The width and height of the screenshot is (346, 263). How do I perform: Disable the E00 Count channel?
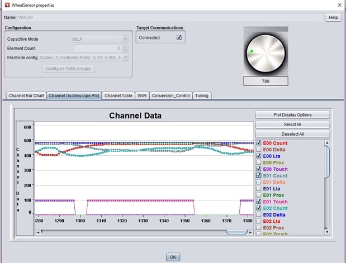point(259,143)
